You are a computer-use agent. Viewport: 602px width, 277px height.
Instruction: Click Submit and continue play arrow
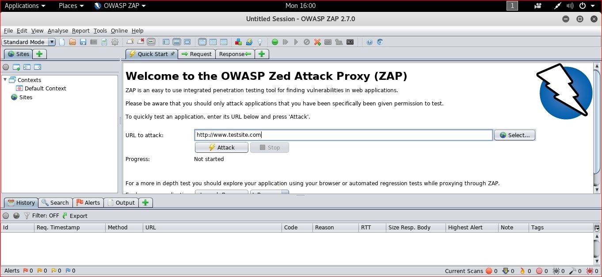tap(296, 42)
